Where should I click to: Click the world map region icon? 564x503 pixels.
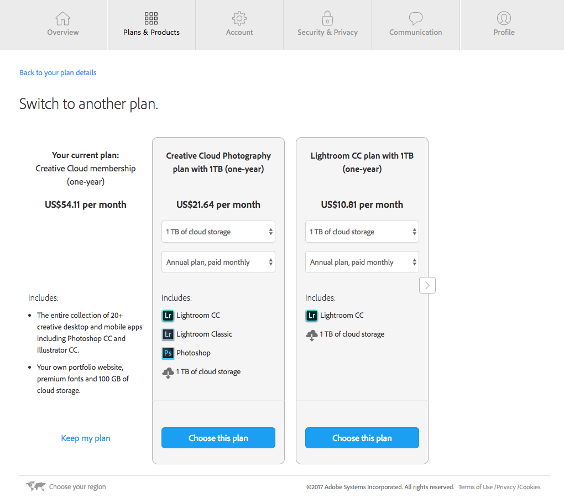click(x=36, y=486)
